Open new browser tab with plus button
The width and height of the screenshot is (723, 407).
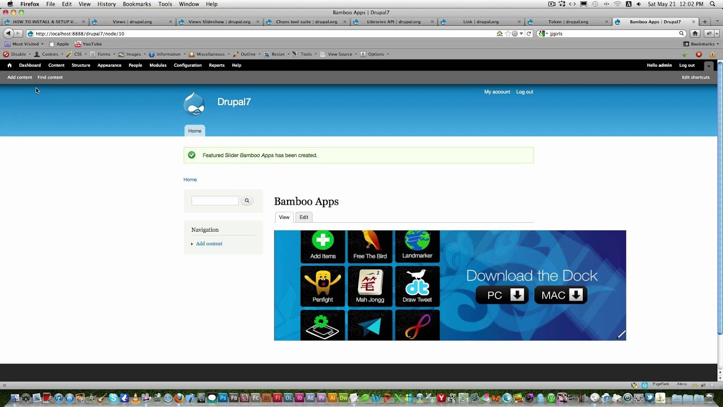(705, 22)
